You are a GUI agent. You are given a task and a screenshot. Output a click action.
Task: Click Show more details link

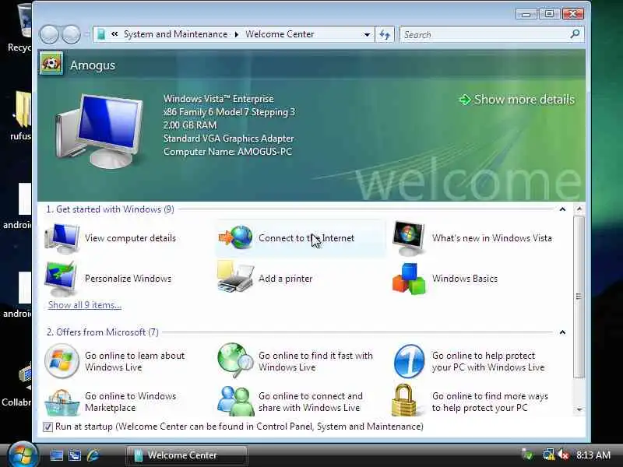pos(517,100)
